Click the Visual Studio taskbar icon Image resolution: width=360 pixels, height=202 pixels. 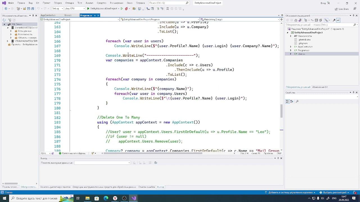134,198
